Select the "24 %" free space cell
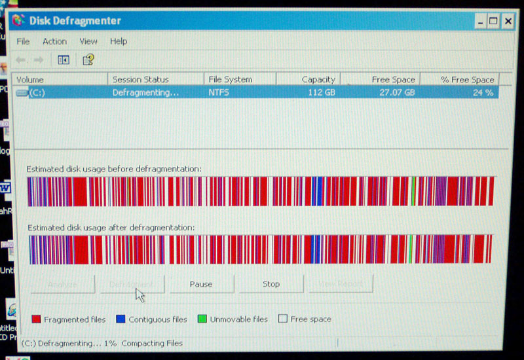Image resolution: width=524 pixels, height=360 pixels. tap(483, 93)
